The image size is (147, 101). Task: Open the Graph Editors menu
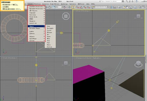(55, 4)
